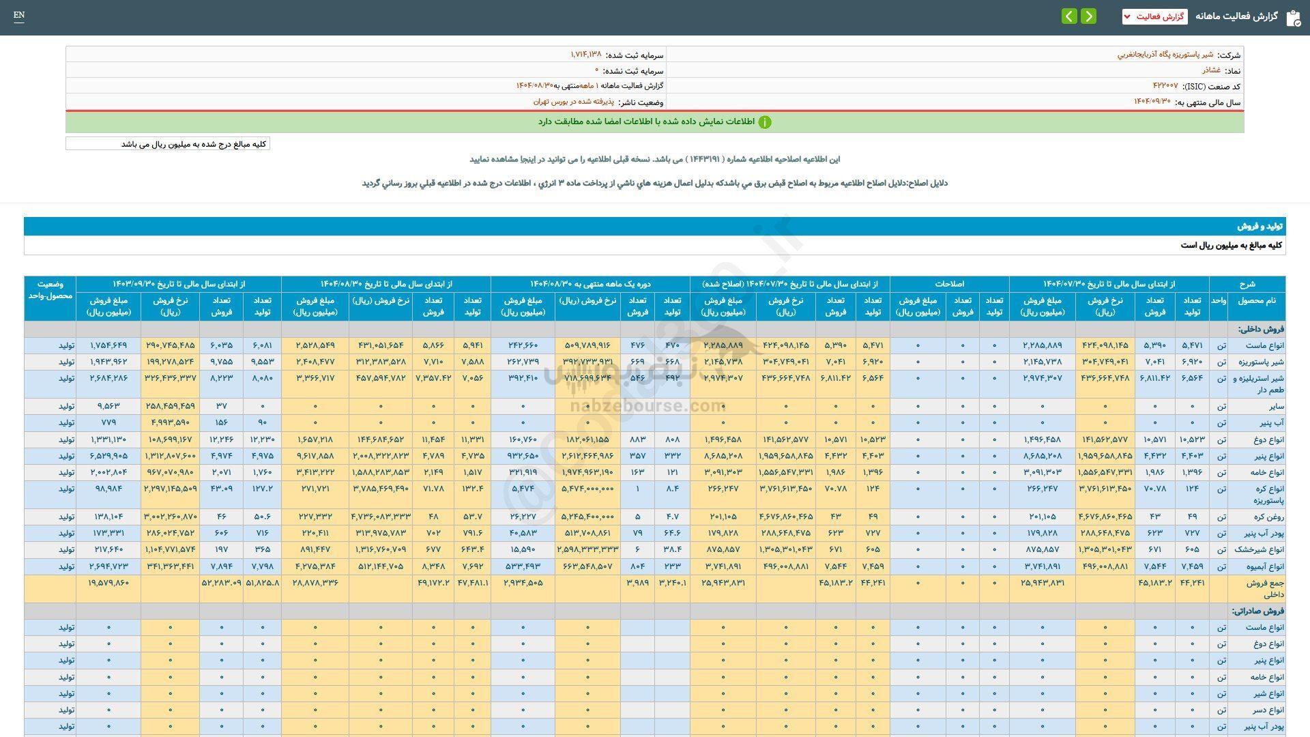Select the انواع ماست domestic sales row label

point(1264,346)
